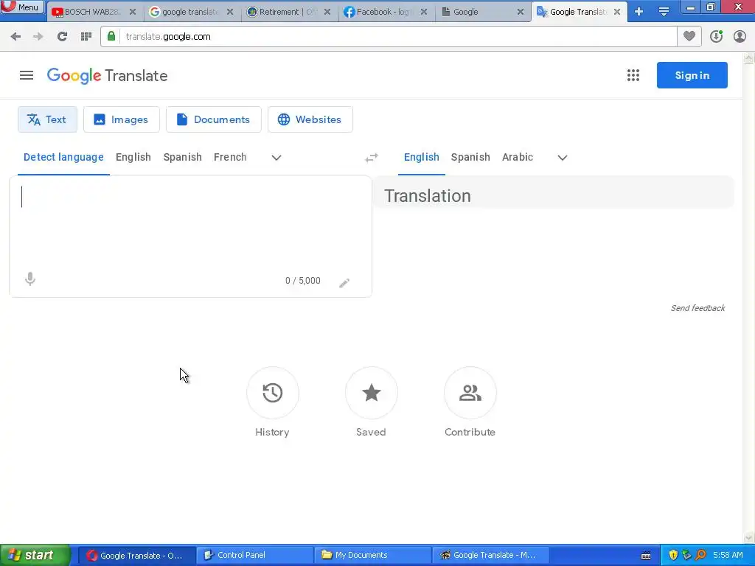Click the page scrollbar down arrow
This screenshot has height=566, width=755.
(749, 537)
